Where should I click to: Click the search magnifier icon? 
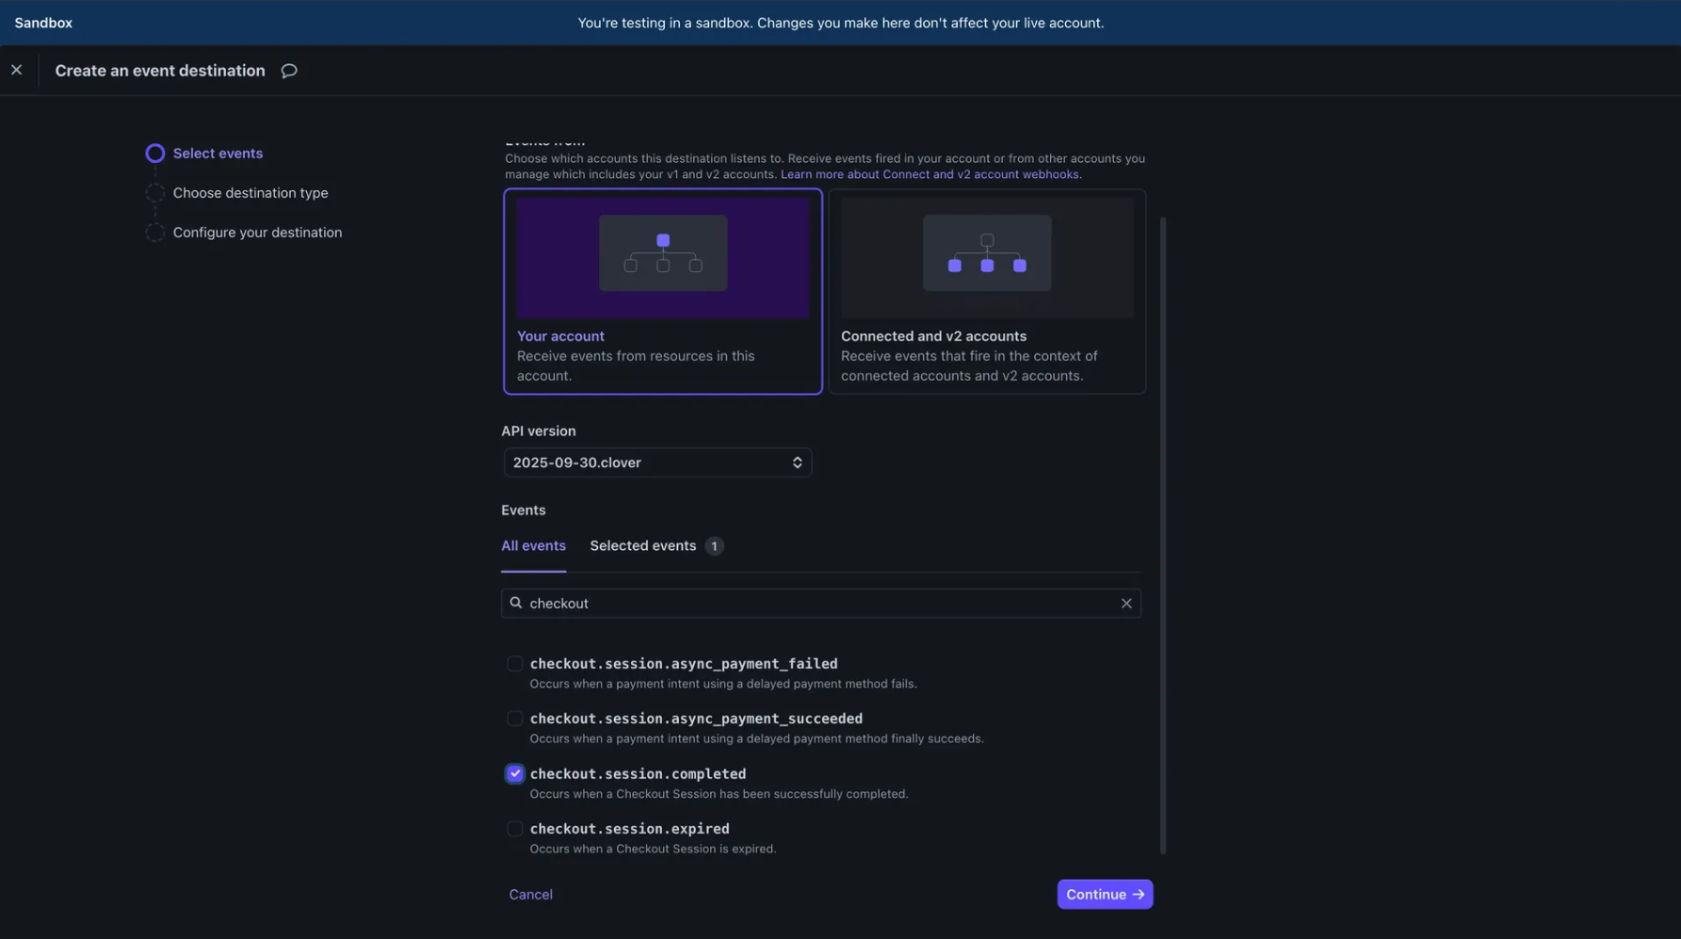coord(516,604)
